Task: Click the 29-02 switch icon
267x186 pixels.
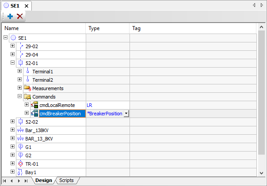Action: pos(21,46)
